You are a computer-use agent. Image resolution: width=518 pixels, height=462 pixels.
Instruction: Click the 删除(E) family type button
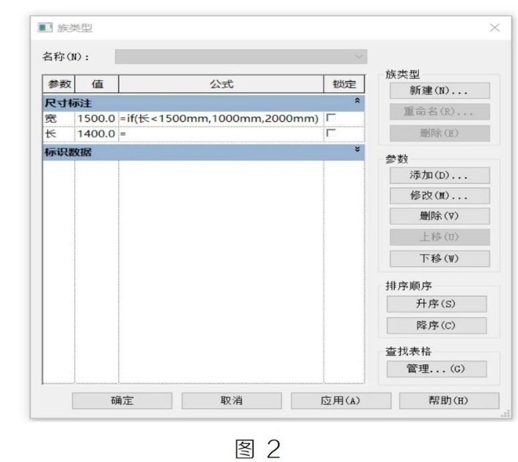pos(440,133)
